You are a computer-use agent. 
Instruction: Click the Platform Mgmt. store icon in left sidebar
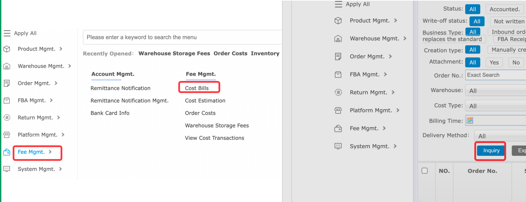point(7,135)
